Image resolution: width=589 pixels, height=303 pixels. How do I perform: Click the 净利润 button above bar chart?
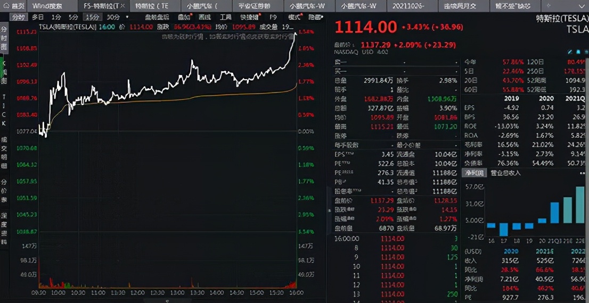(x=473, y=173)
